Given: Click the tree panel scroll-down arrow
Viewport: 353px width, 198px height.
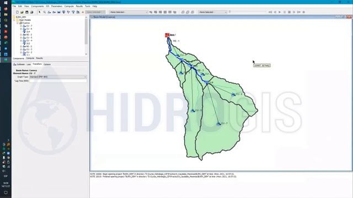Looking at the screenshot, I should [86, 54].
